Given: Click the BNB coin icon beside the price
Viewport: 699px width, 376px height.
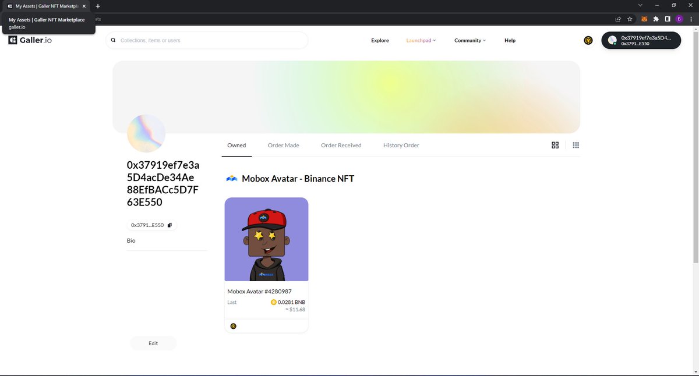Looking at the screenshot, I should point(274,302).
